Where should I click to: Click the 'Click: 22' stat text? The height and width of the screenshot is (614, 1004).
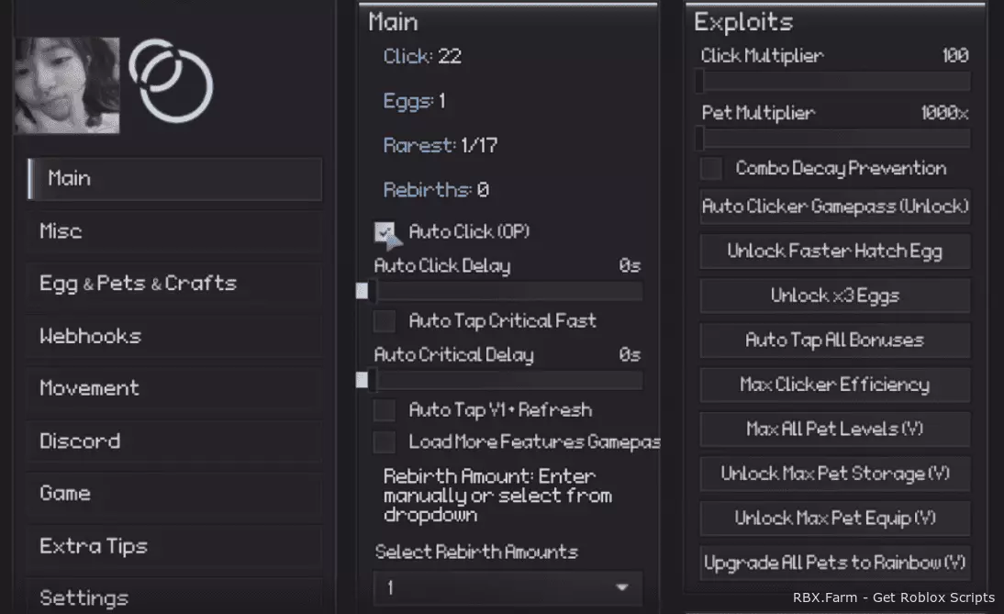(x=422, y=56)
